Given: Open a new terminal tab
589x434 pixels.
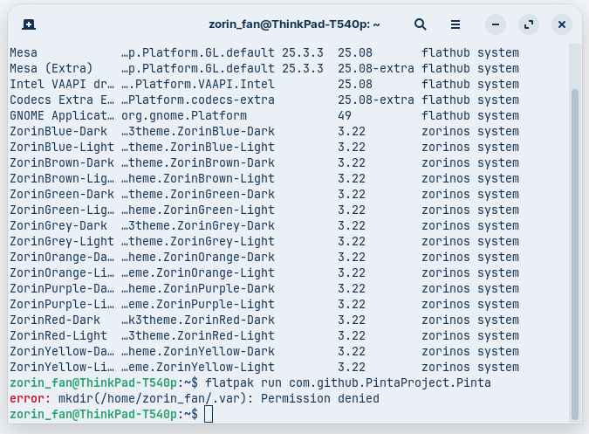Looking at the screenshot, I should [29, 24].
